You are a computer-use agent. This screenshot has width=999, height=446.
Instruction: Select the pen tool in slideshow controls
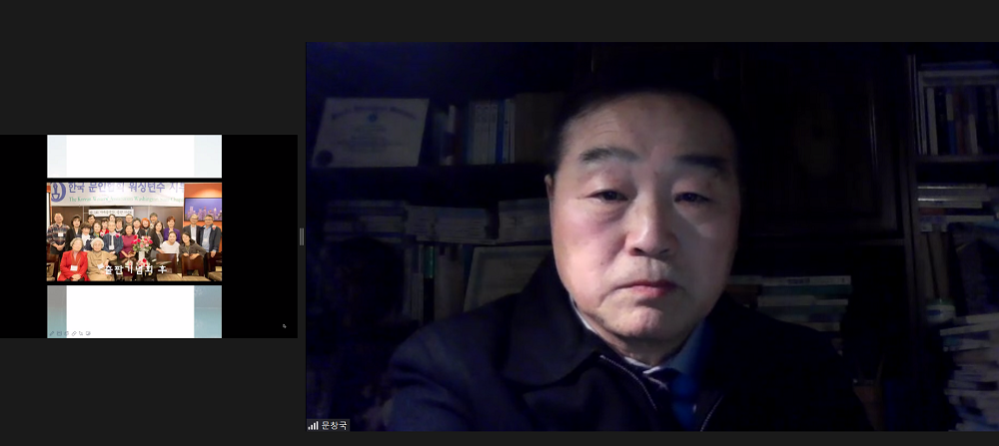click(51, 332)
